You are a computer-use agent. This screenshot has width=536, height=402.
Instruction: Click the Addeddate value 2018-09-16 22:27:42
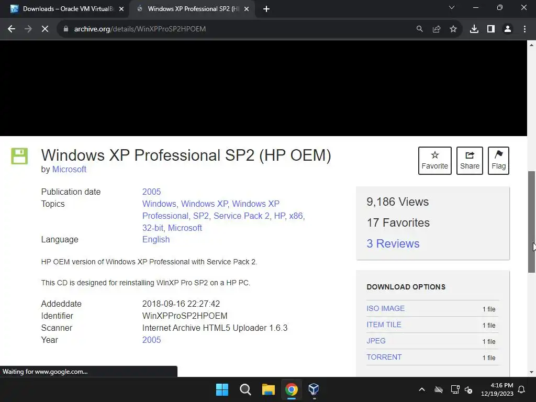click(x=181, y=304)
